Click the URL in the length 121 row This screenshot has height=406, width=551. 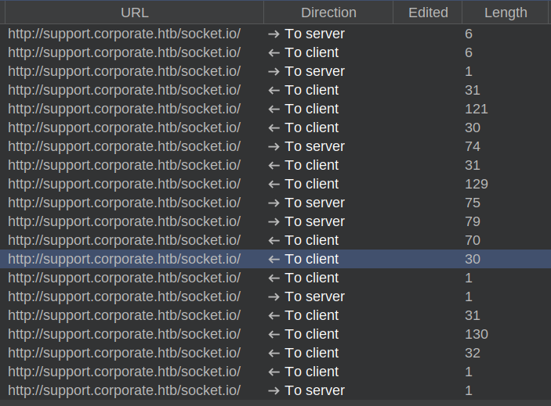[124, 109]
